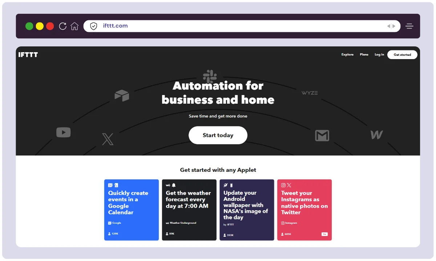Click the left-pointing arrow in the address bar

pyautogui.click(x=389, y=26)
